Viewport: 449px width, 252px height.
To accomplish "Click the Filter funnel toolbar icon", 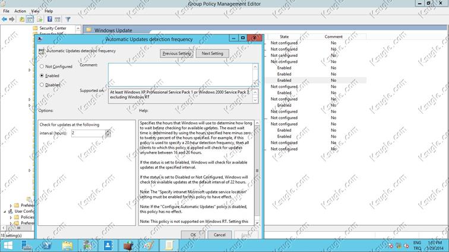I will click(68, 19).
